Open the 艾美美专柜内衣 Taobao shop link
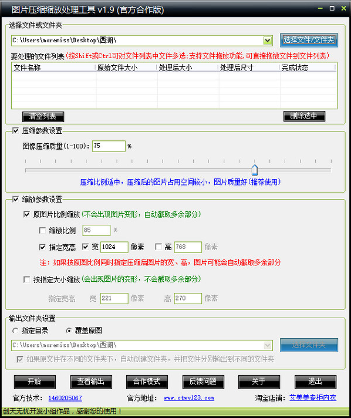This screenshot has width=351, height=418. click(x=313, y=397)
